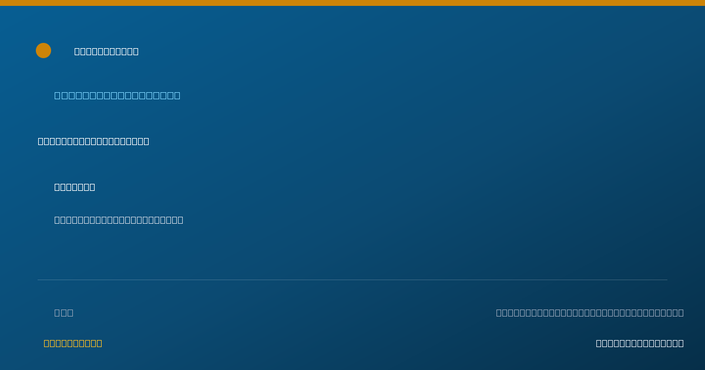Select the round orange brand dot in the header

click(x=43, y=51)
